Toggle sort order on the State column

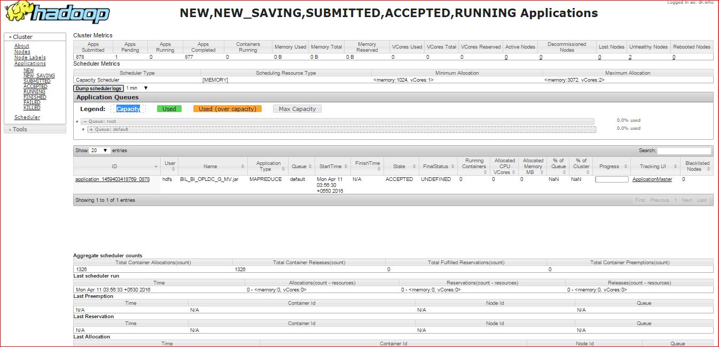point(400,166)
